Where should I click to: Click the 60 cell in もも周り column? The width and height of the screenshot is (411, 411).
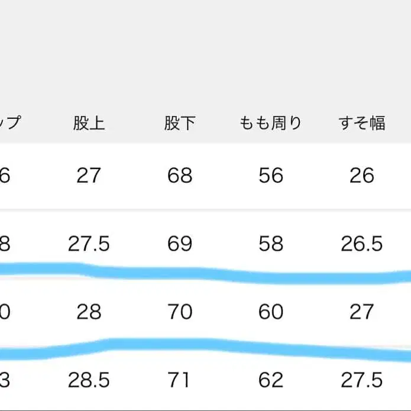[x=271, y=312]
